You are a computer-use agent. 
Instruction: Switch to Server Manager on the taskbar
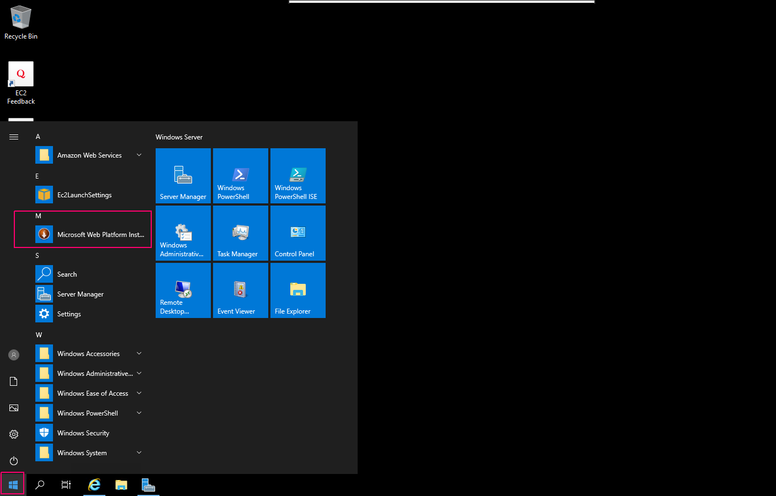coord(148,485)
